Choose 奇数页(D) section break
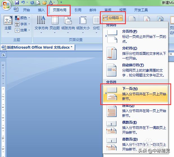 [135, 144]
